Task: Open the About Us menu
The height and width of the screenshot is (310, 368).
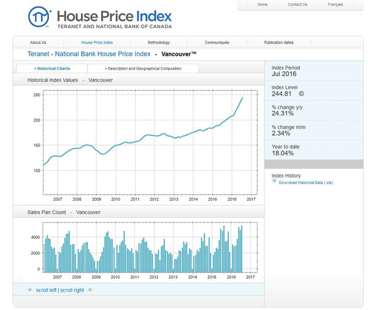Action: tap(38, 42)
